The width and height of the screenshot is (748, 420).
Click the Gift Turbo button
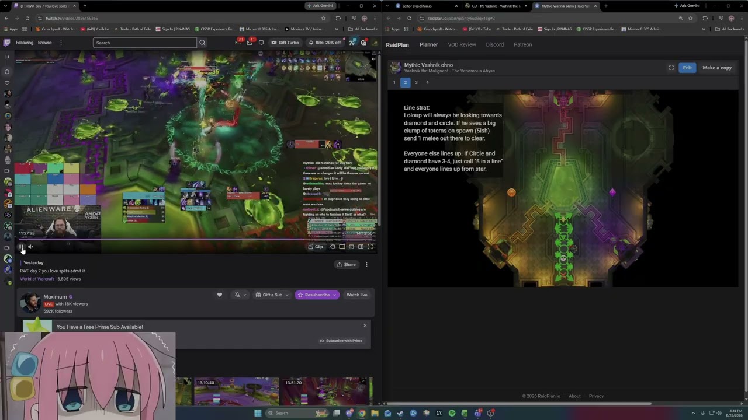click(285, 43)
